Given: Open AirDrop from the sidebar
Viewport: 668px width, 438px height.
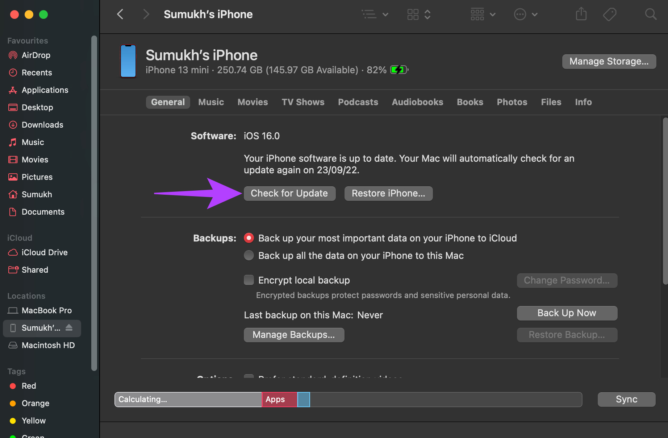Looking at the screenshot, I should [x=35, y=55].
